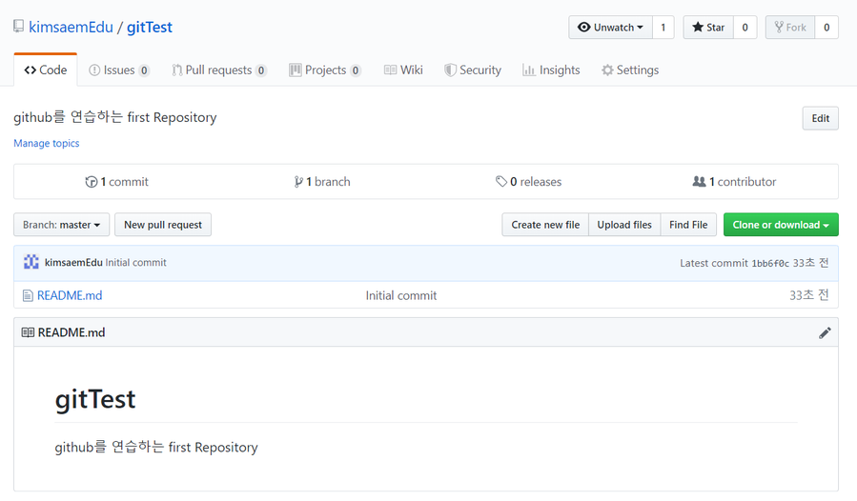Click the kimsaemEdu avatar identicon
The image size is (857, 501).
31,262
